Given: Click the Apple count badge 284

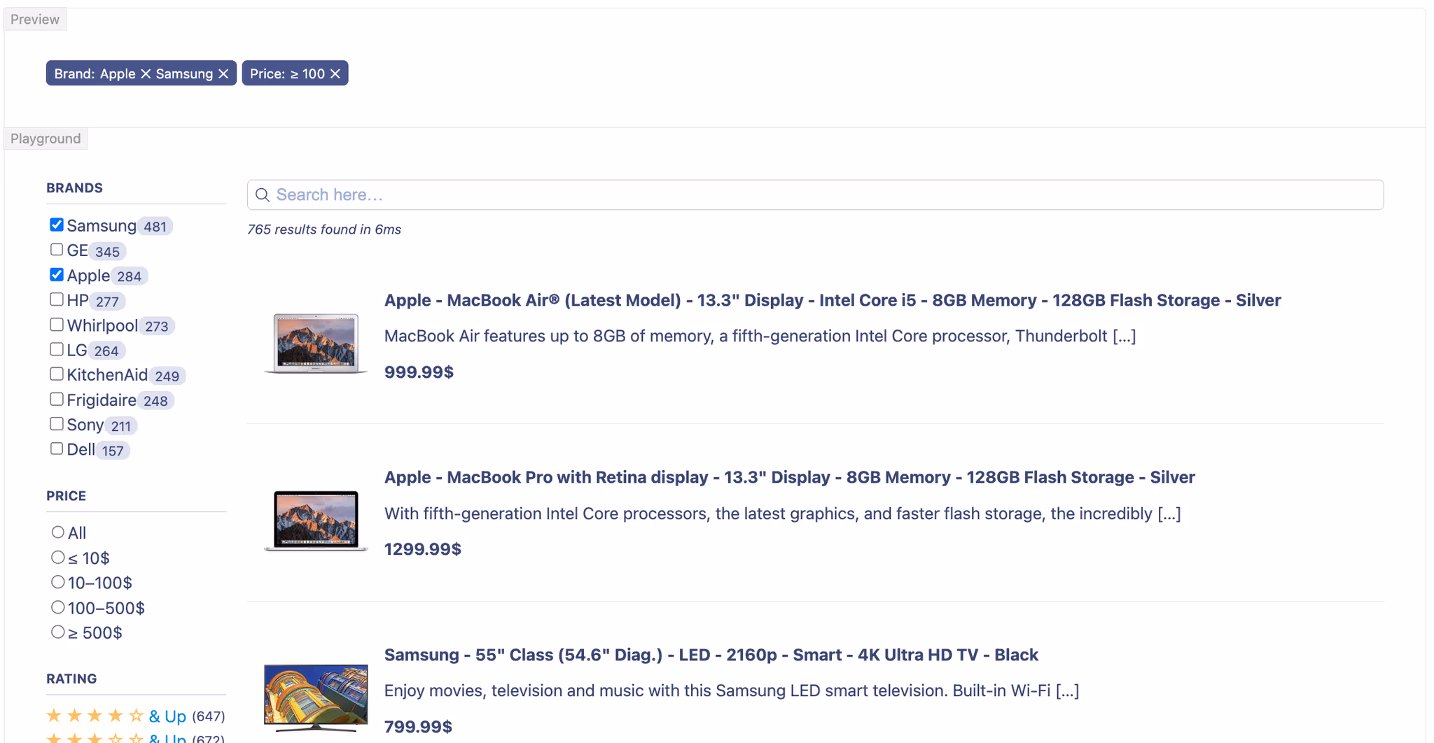Looking at the screenshot, I should coord(129,276).
